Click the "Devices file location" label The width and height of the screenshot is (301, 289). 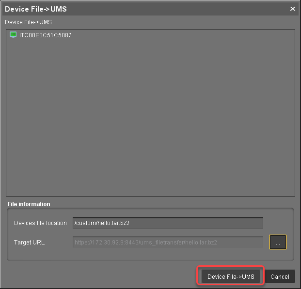41,223
